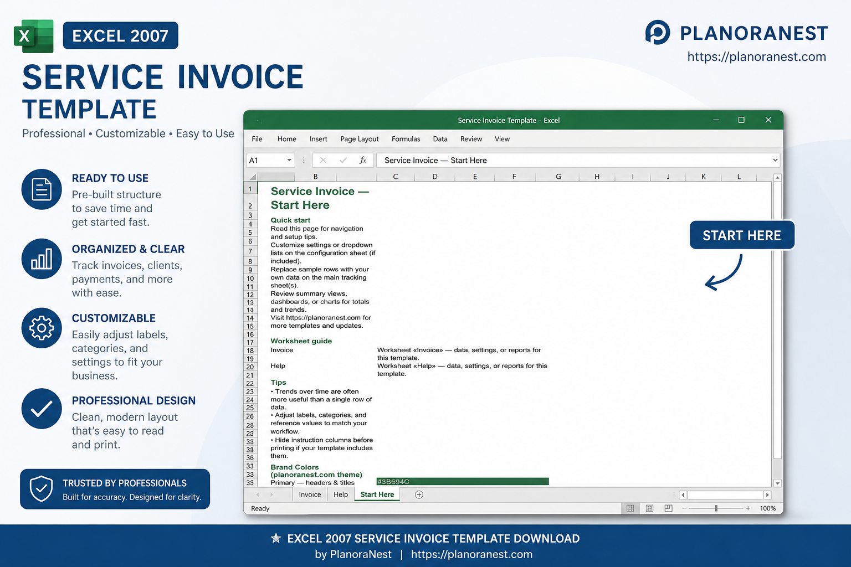The height and width of the screenshot is (567, 851).
Task: Open the View tab
Action: click(503, 139)
